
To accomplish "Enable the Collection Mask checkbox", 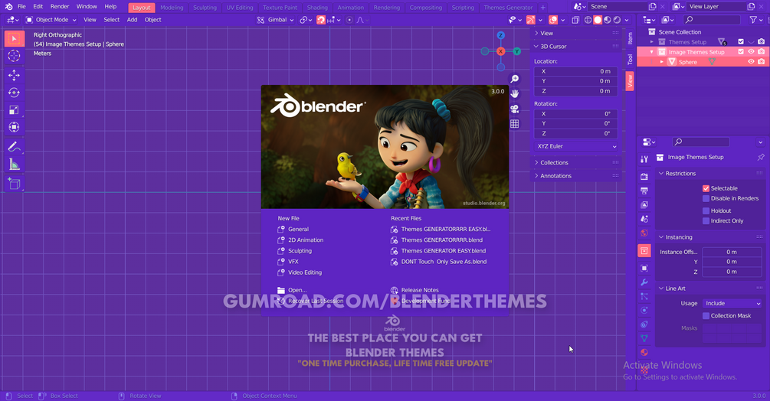I will 706,316.
